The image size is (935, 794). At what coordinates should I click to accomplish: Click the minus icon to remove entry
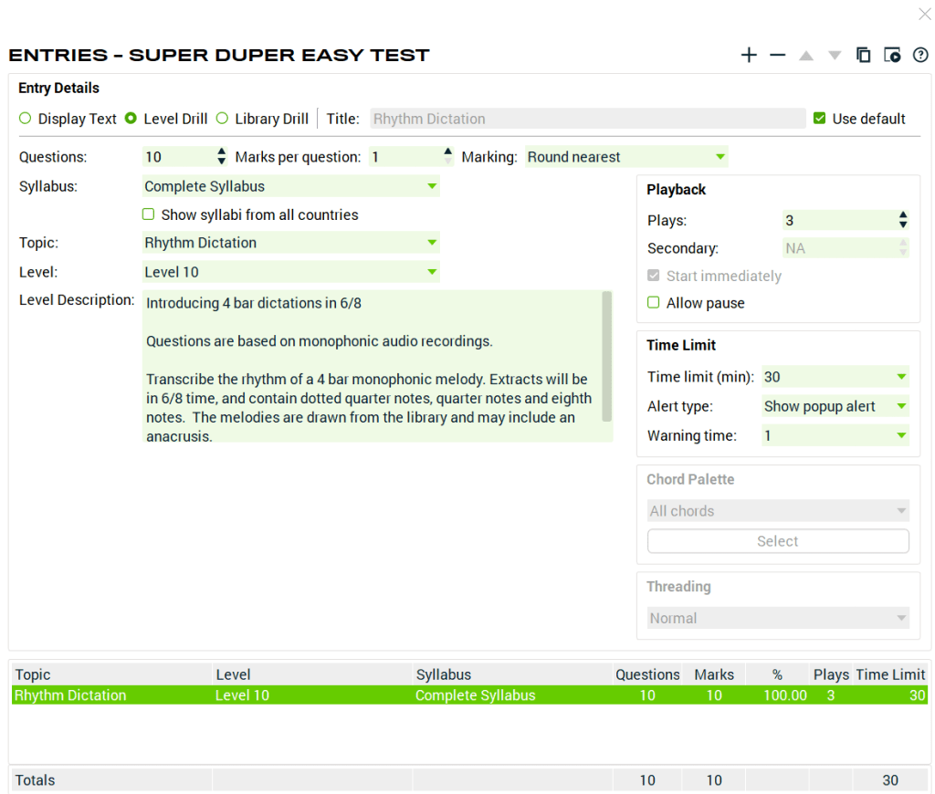pos(777,55)
